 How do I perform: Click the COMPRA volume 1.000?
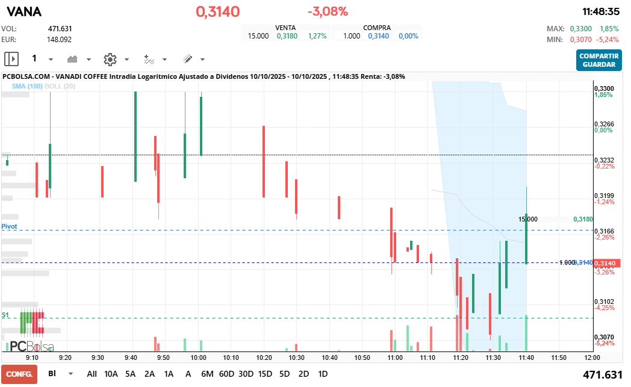point(352,36)
